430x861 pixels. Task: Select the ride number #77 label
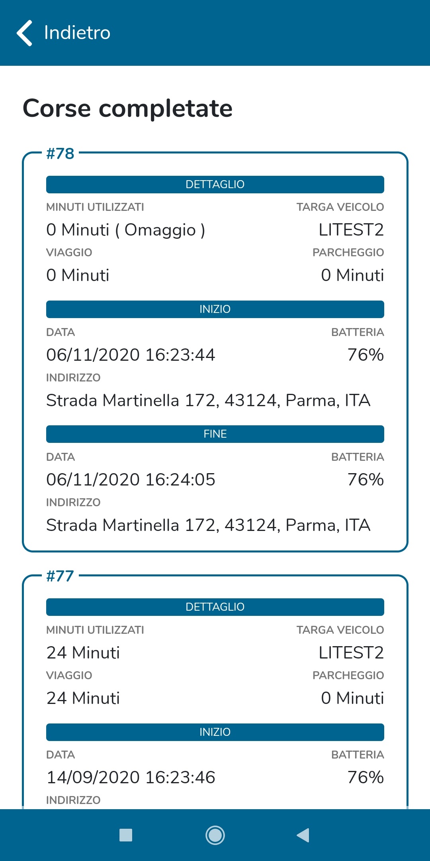(x=60, y=576)
